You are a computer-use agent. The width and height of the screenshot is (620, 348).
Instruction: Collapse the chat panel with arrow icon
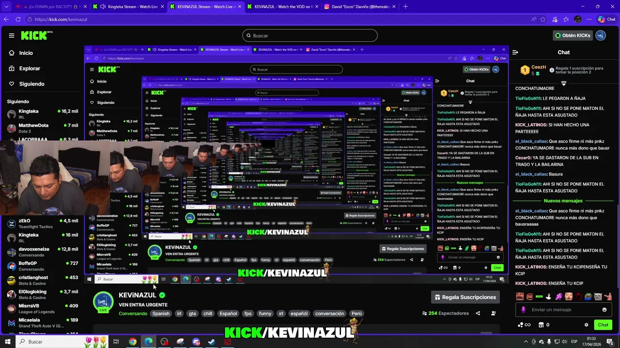515,52
